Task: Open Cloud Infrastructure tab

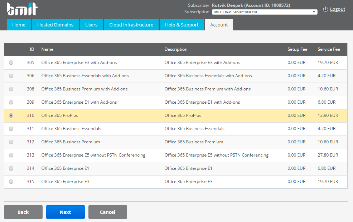Action: click(131, 25)
